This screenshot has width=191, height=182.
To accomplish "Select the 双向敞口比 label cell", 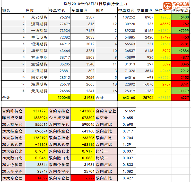I will pyautogui.click(x=59, y=158).
